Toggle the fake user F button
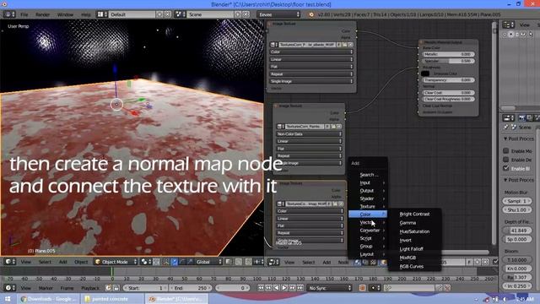 469,263
